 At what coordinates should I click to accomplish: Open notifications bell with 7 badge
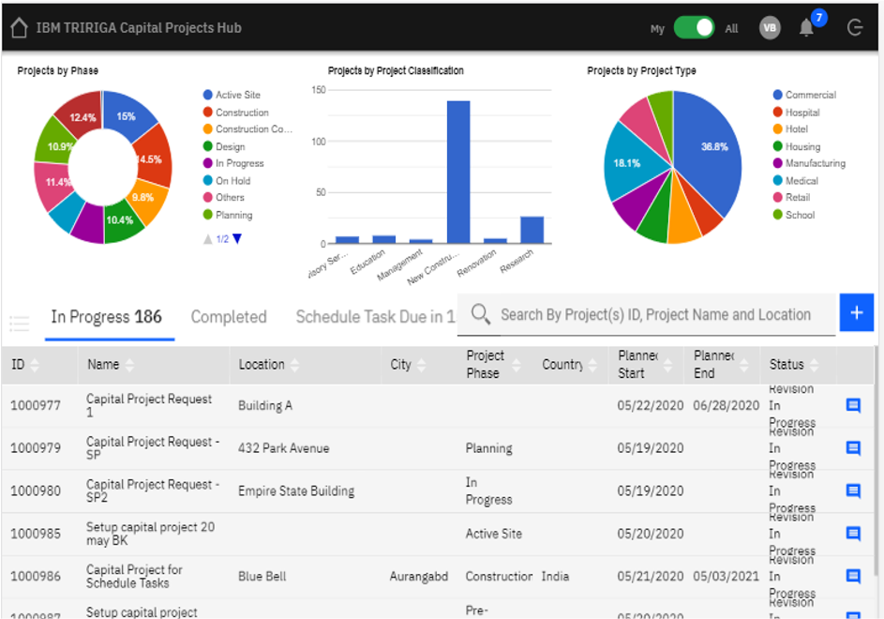[x=807, y=26]
